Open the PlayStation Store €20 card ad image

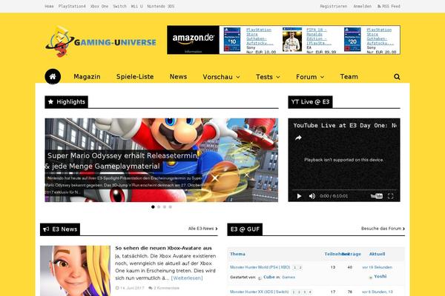point(352,39)
